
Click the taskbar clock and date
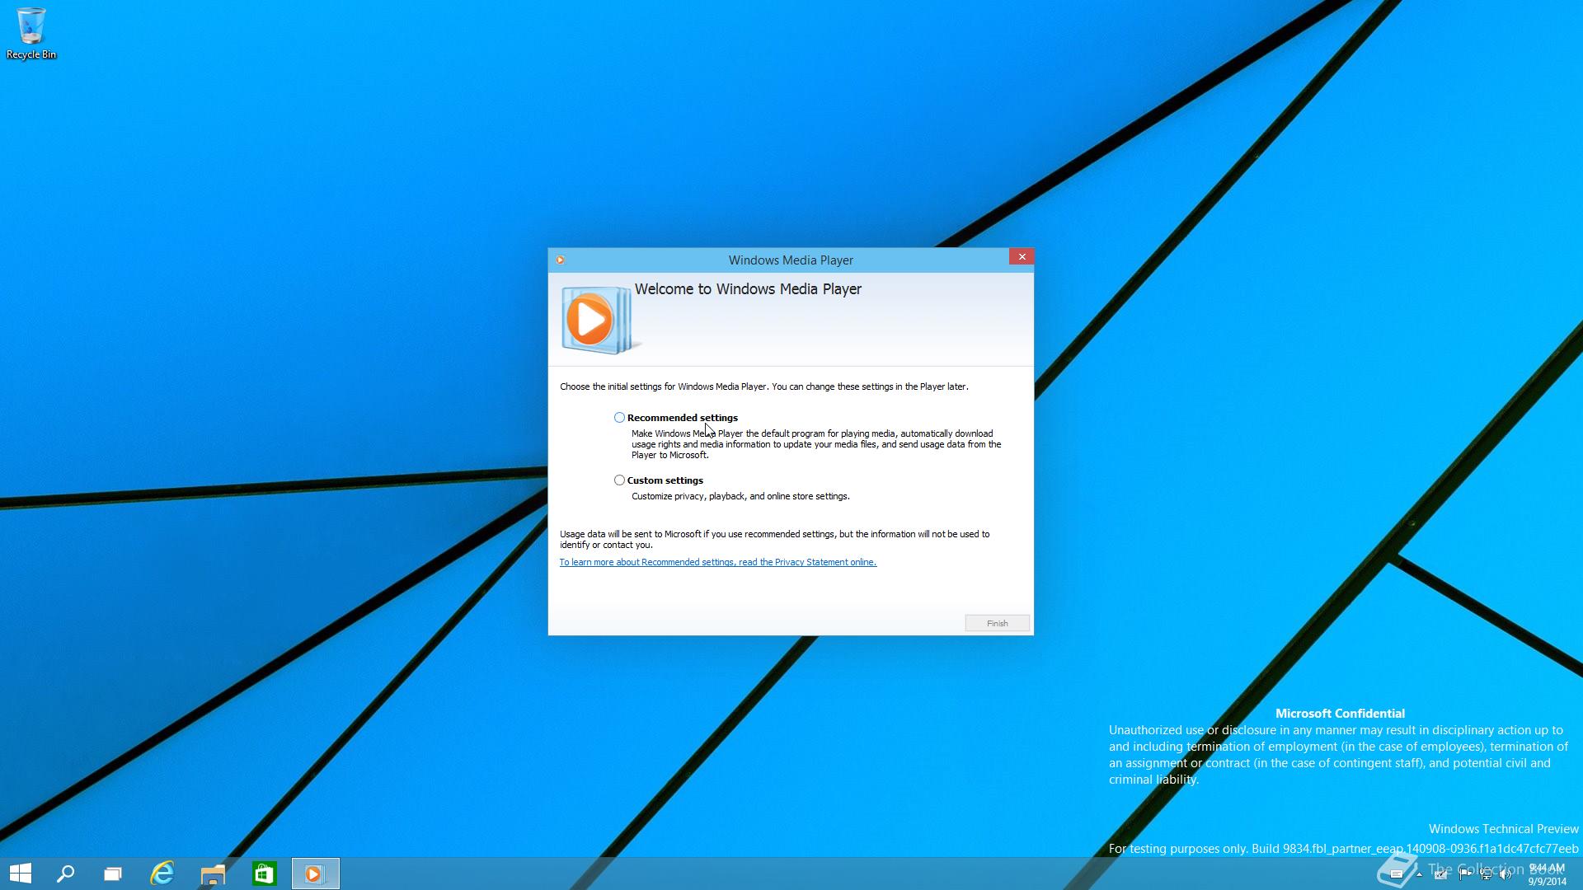pyautogui.click(x=1547, y=874)
